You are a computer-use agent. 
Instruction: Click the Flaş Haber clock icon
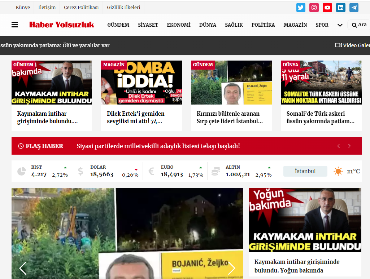coord(21,146)
